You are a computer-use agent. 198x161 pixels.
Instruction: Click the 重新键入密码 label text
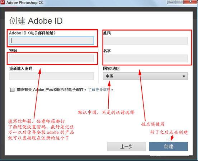coord(21,69)
